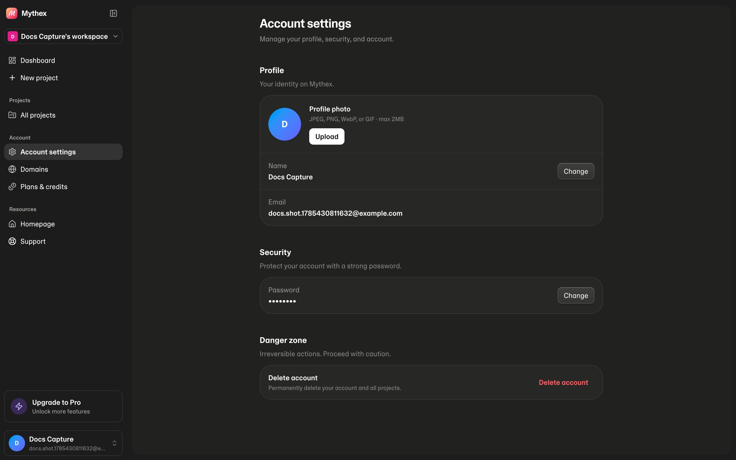Click the masked password dots
The width and height of the screenshot is (736, 460).
coord(282,301)
